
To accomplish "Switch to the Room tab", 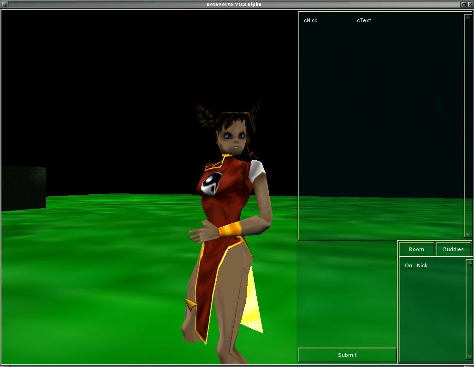I will pyautogui.click(x=416, y=249).
